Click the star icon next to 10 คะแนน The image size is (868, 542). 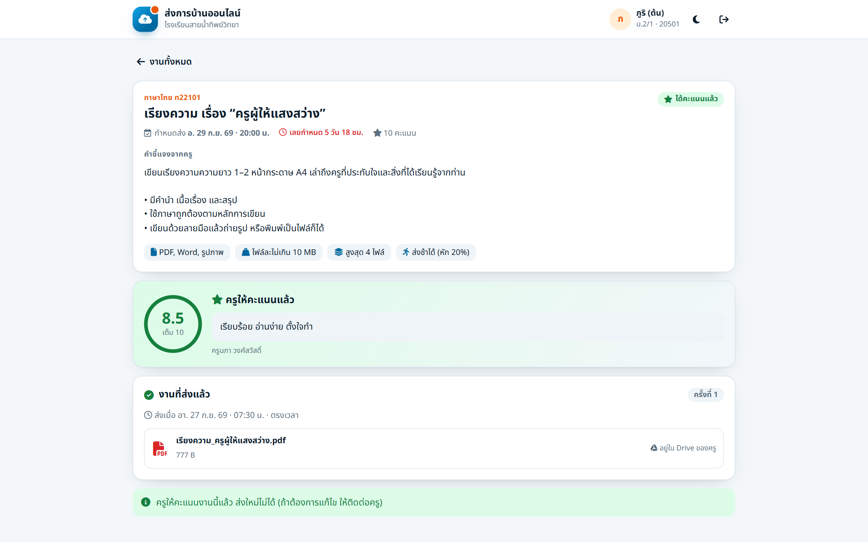377,133
